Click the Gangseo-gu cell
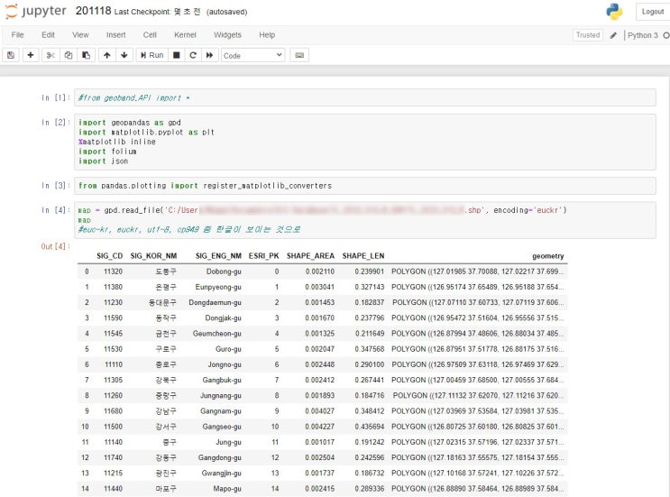670x497 pixels. tap(222, 427)
